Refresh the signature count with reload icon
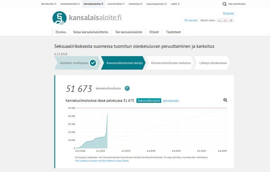Viewport: 270px width, 172px height. click(127, 88)
